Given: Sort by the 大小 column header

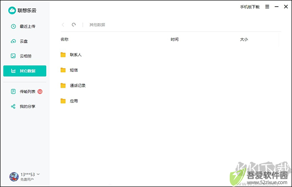Looking at the screenshot, I should click(x=244, y=39).
